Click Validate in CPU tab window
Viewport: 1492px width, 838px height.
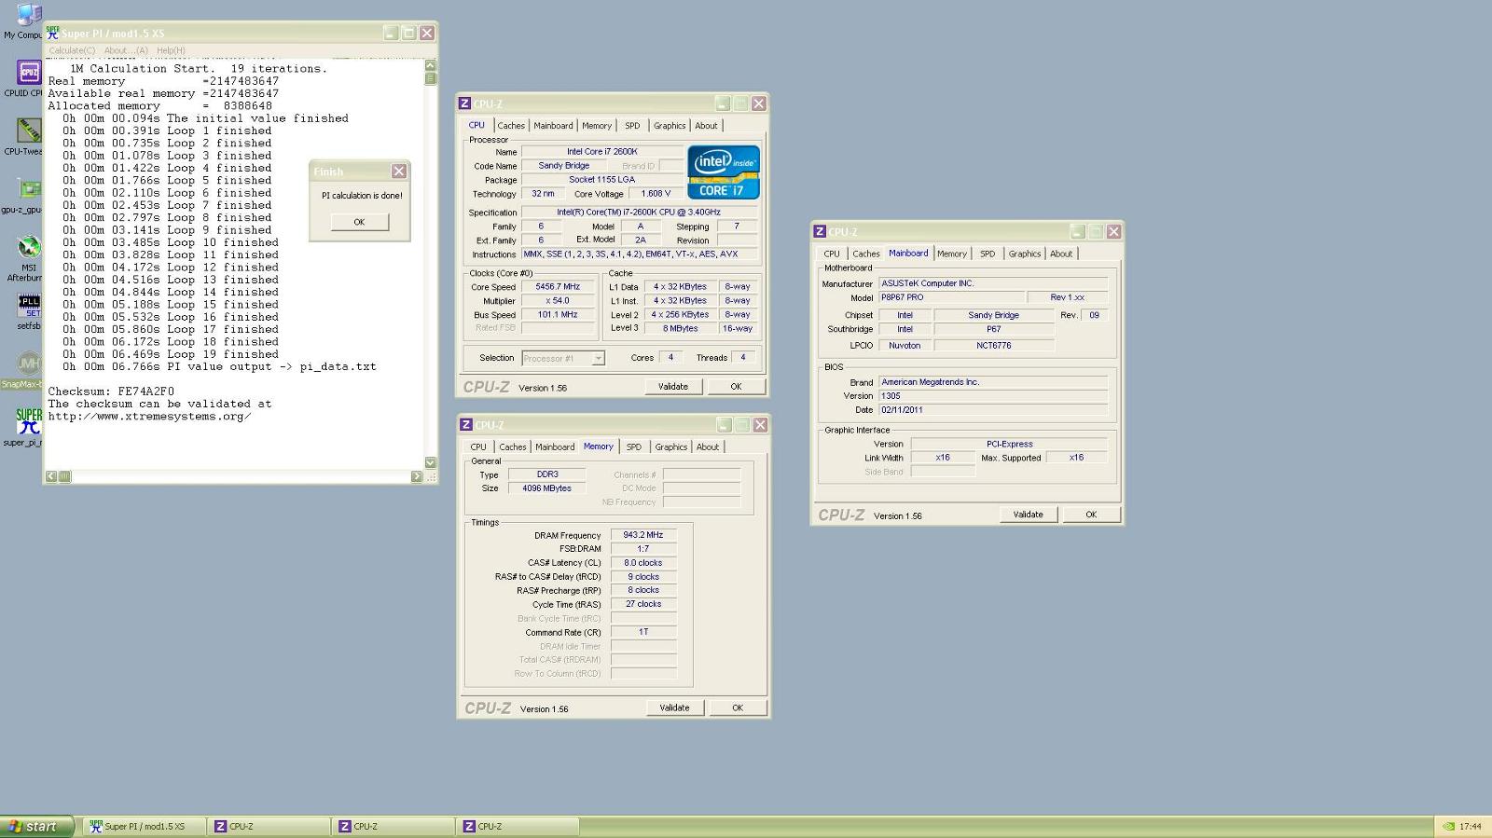pyautogui.click(x=673, y=387)
